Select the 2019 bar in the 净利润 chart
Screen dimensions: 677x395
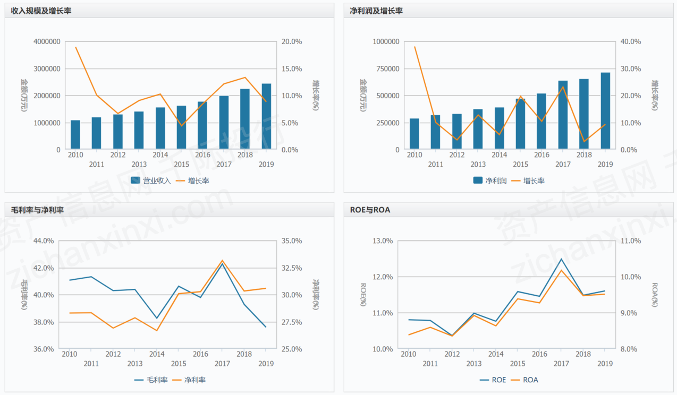tap(605, 111)
